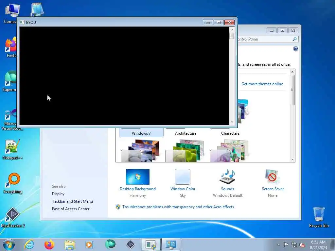Open Taskbar and Start Menu link
This screenshot has width=335, height=251.
click(x=72, y=201)
